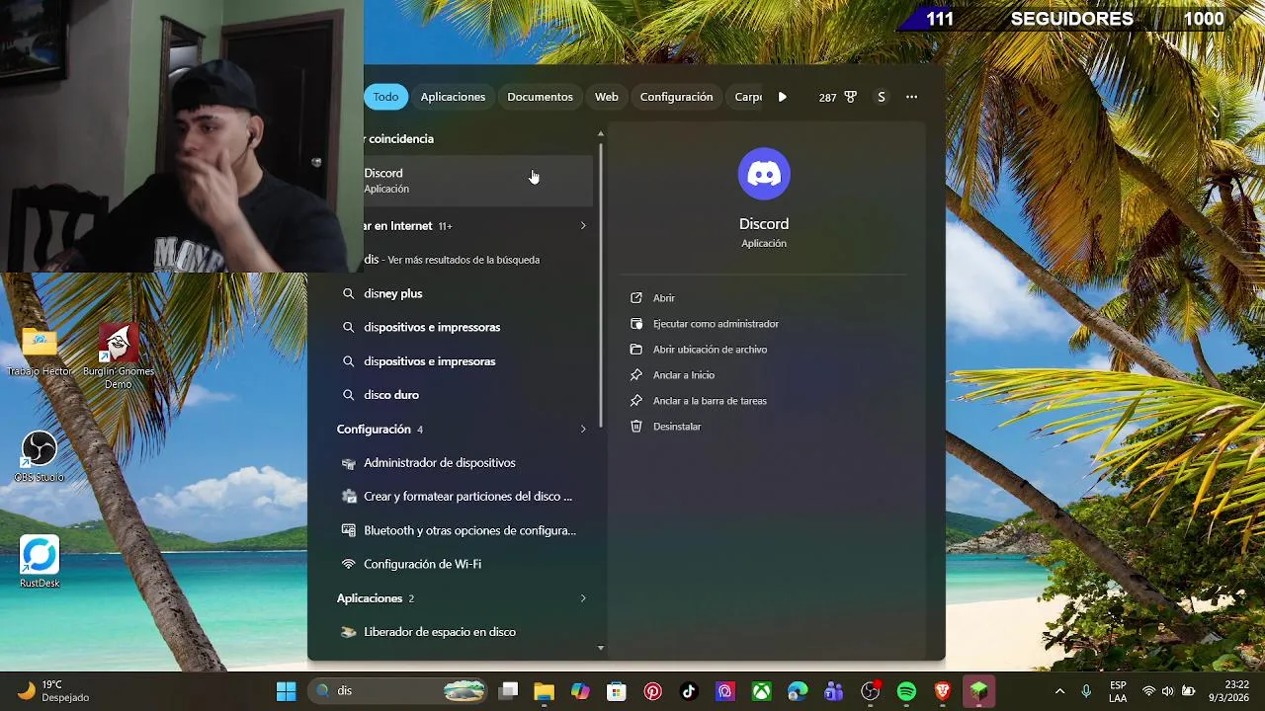The width and height of the screenshot is (1265, 711).
Task: Click the scroll-down arrow of results list
Action: point(601,648)
